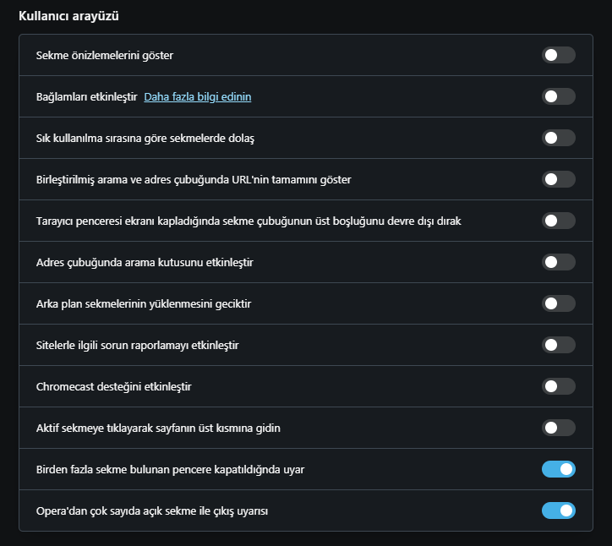Select the 'Chromecast desteğini etkinleştir' row label
The height and width of the screenshot is (546, 612).
tap(113, 387)
